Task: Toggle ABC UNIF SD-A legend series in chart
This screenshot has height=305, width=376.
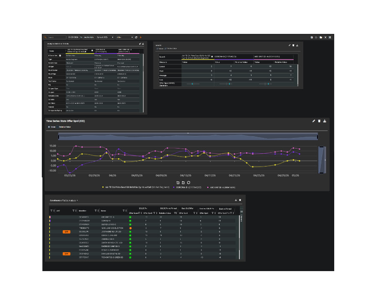Action: (x=221, y=187)
